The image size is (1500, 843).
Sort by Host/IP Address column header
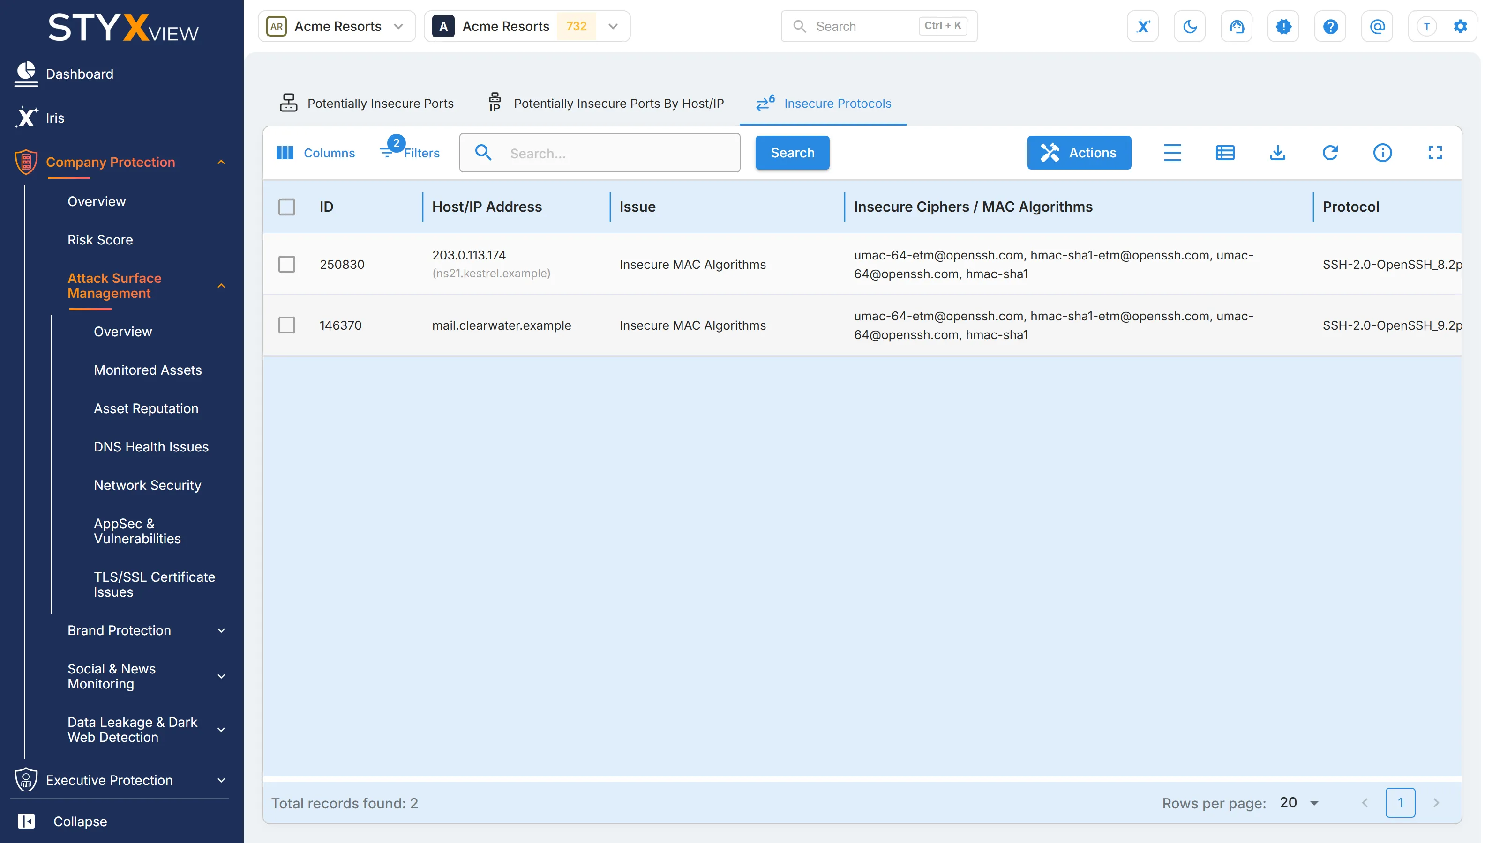point(487,207)
